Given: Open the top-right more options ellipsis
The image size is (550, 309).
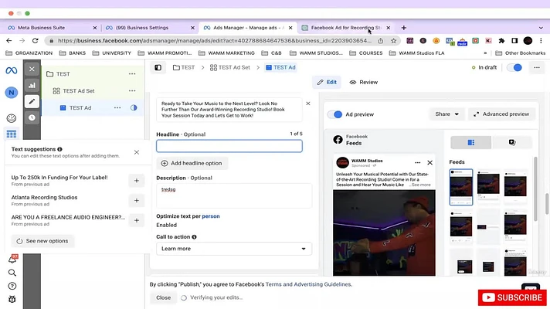Looking at the screenshot, I should coord(537,67).
